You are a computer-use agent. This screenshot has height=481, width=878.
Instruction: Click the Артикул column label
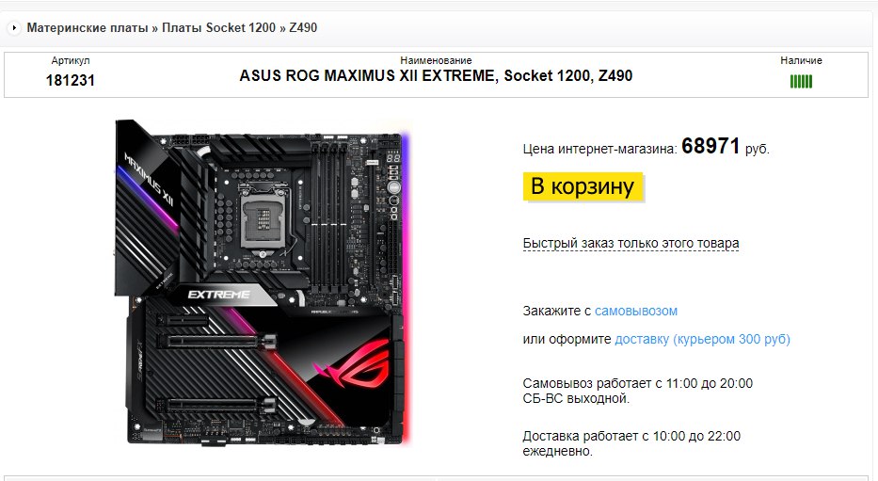(70, 60)
